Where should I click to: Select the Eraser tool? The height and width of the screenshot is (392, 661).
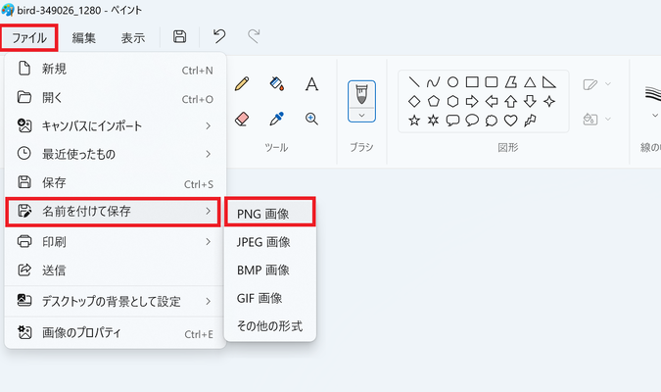242,119
